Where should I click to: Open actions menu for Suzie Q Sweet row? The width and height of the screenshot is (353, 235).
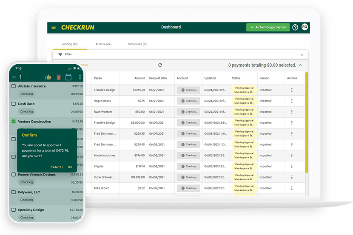pos(292,177)
